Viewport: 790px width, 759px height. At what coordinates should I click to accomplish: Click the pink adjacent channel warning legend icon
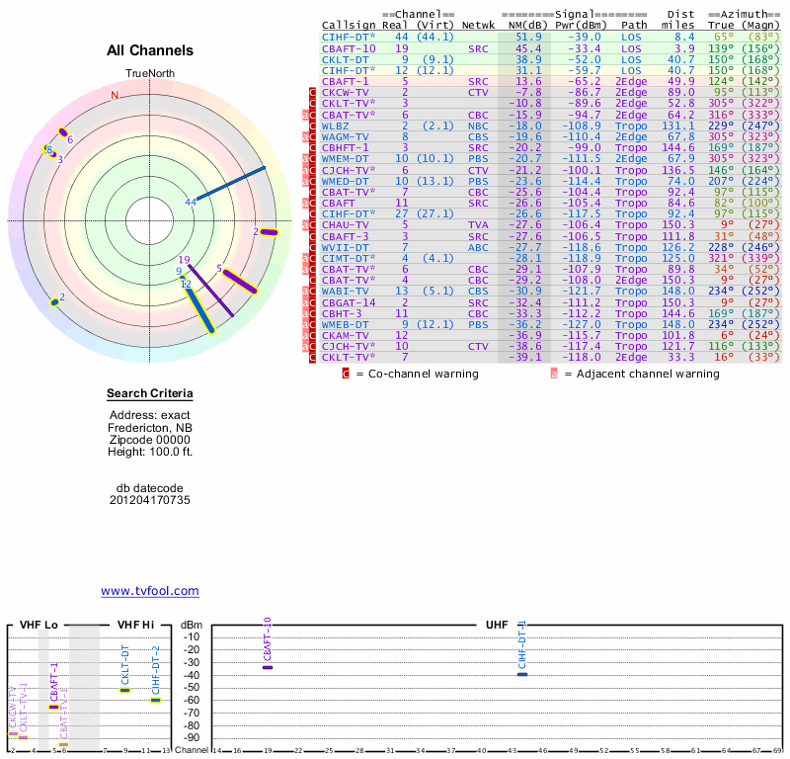(x=554, y=374)
